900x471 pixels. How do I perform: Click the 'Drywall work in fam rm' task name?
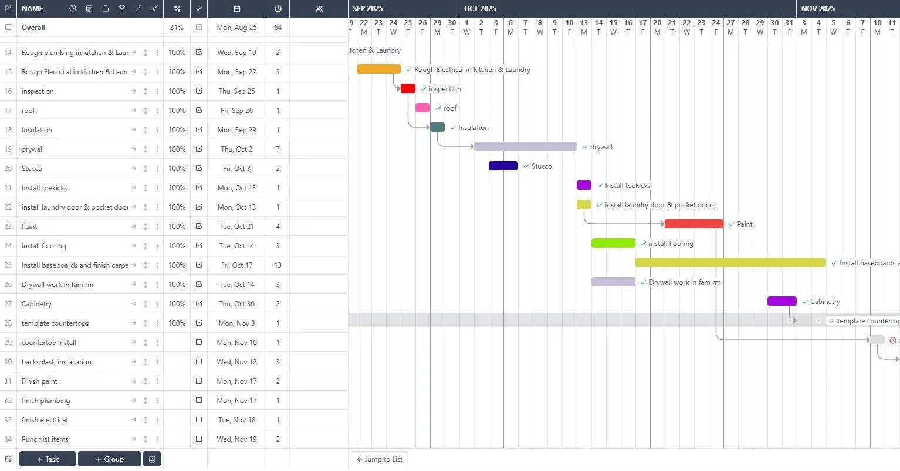pos(57,284)
